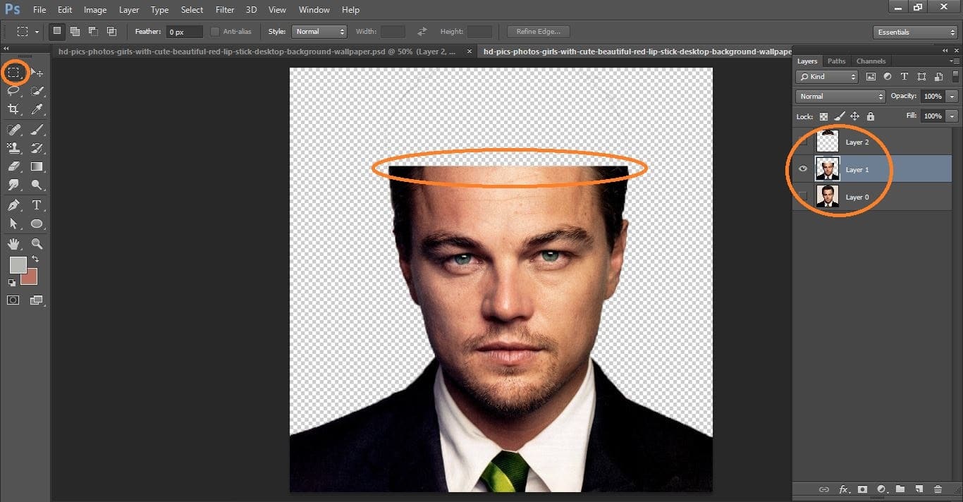
Task: Open the Kind filter dropdown
Action: (826, 76)
